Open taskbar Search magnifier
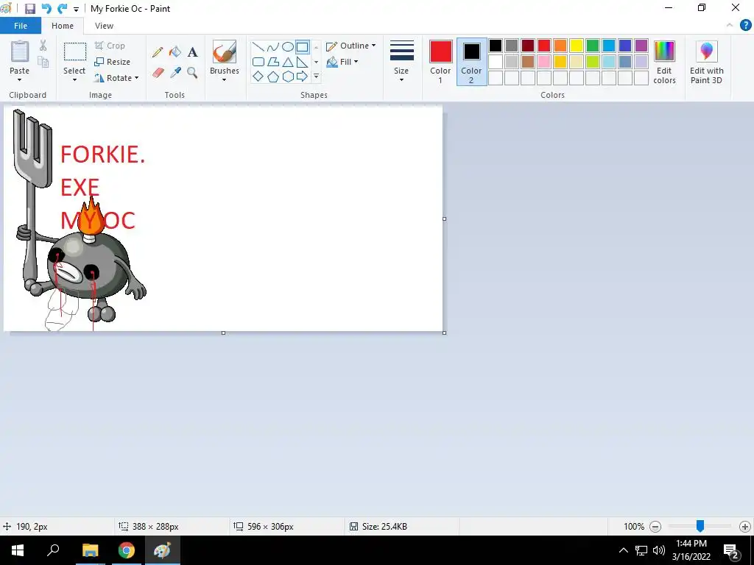 [53, 550]
